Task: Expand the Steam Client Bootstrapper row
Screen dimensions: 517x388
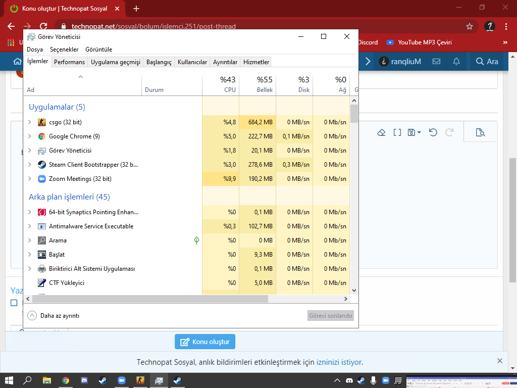Action: [30, 165]
